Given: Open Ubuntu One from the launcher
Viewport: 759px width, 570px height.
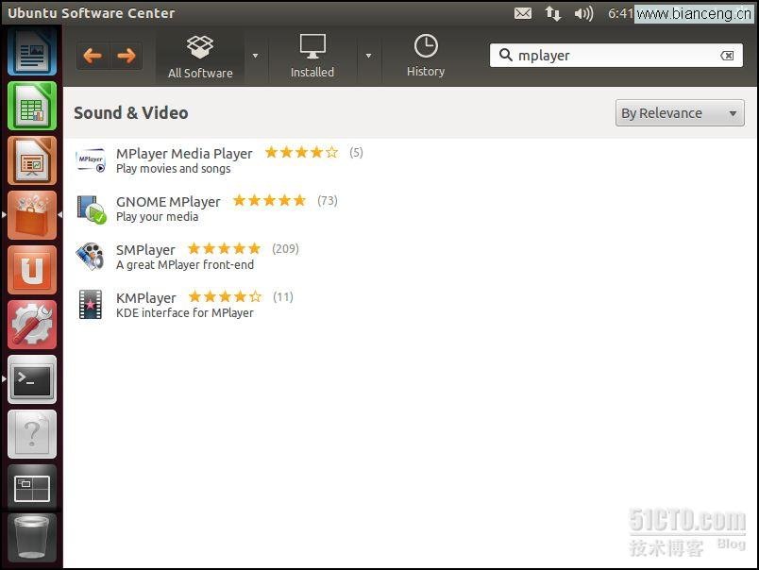Looking at the screenshot, I should (x=32, y=270).
